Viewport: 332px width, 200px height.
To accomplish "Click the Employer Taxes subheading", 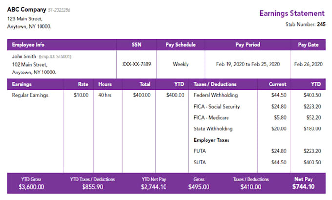I will click(x=211, y=140).
